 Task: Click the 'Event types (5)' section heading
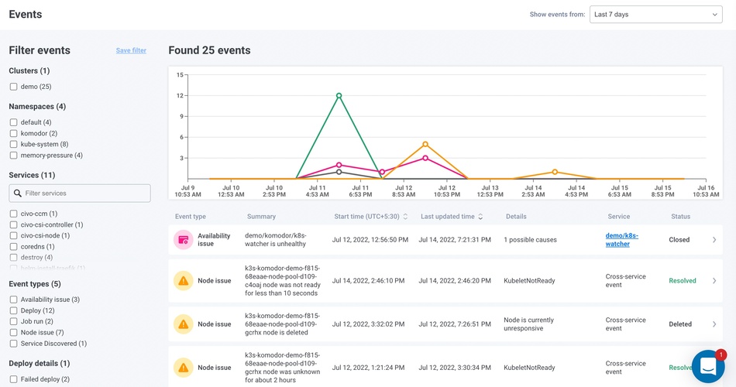tap(35, 284)
